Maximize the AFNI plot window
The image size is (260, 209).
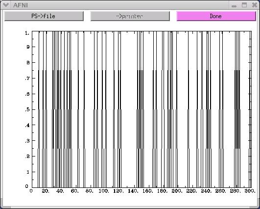(x=244, y=5)
